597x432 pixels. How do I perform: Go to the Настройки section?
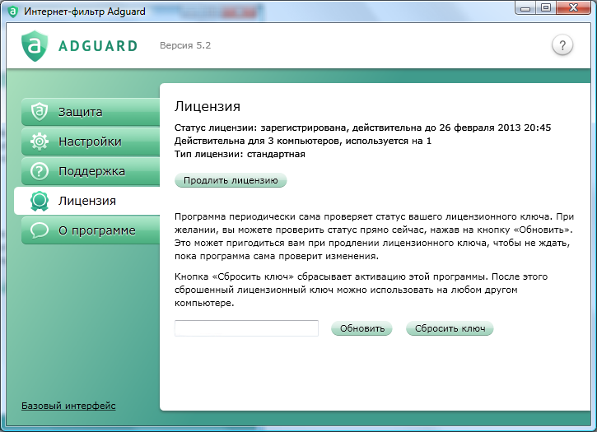pyautogui.click(x=91, y=142)
